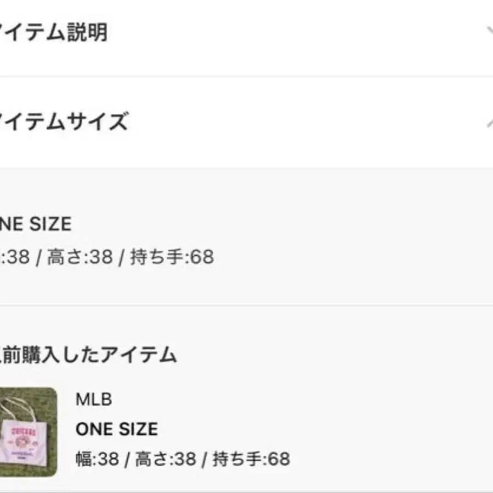Select ONE SIZE in the gray size panel
This screenshot has height=493, width=493.
36,224
